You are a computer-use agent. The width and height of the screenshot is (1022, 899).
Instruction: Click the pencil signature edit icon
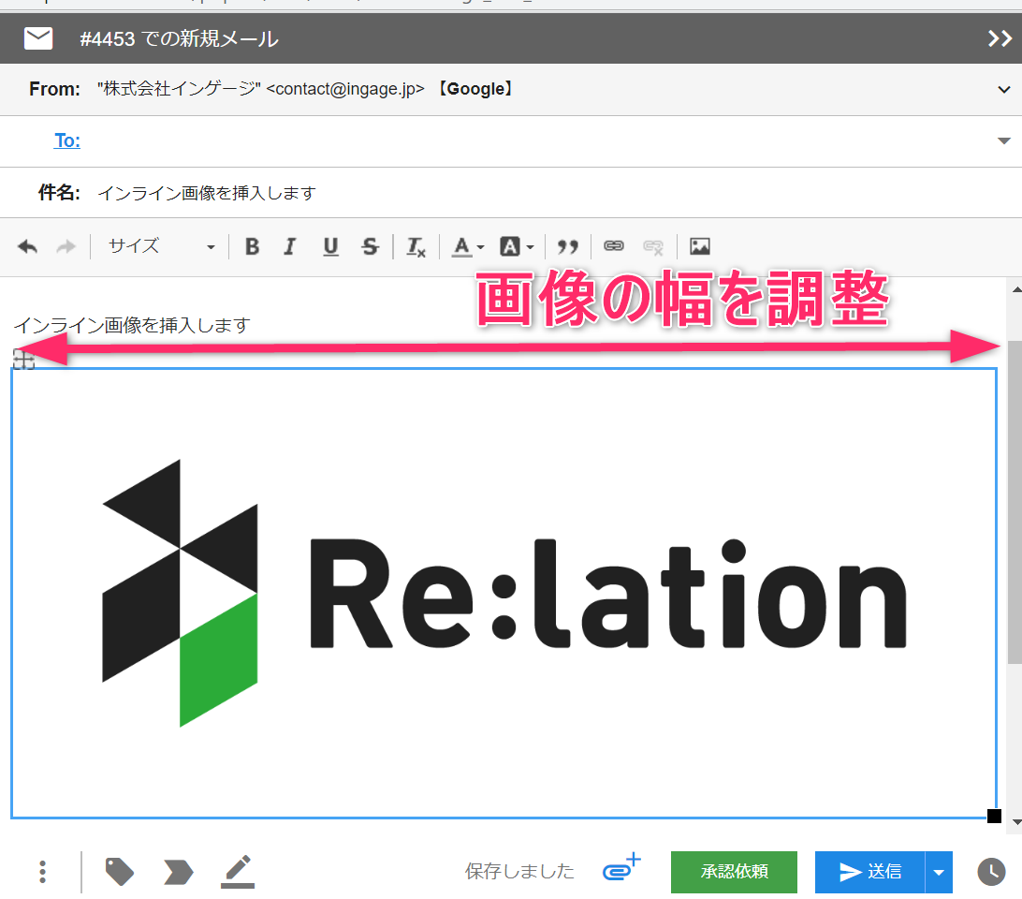point(238,872)
